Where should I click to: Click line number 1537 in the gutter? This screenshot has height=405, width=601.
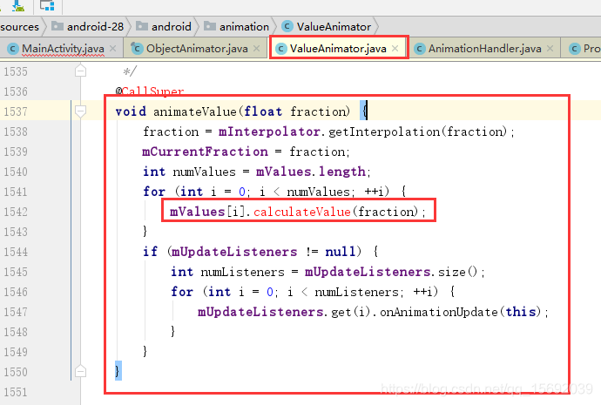click(16, 111)
